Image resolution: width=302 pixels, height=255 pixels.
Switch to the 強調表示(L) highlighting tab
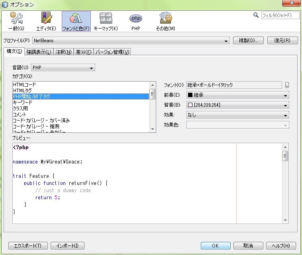pyautogui.click(x=39, y=52)
